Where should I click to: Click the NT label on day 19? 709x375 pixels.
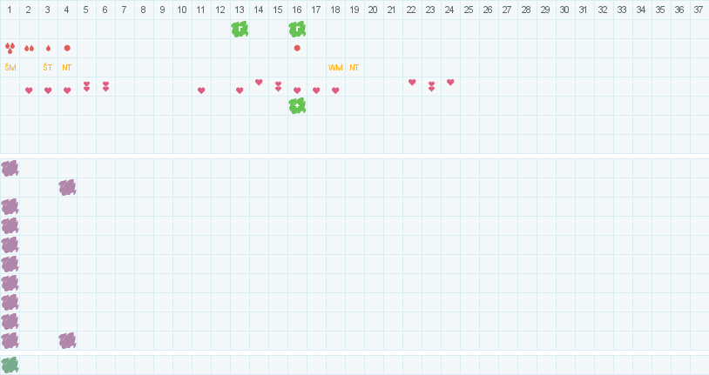click(x=354, y=67)
